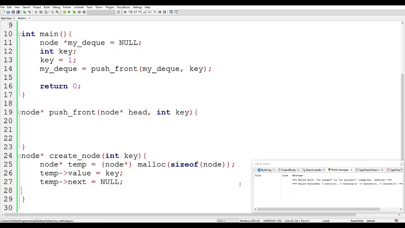Save the current file using the floppy icon
This screenshot has width=405, height=228.
click(x=13, y=12)
